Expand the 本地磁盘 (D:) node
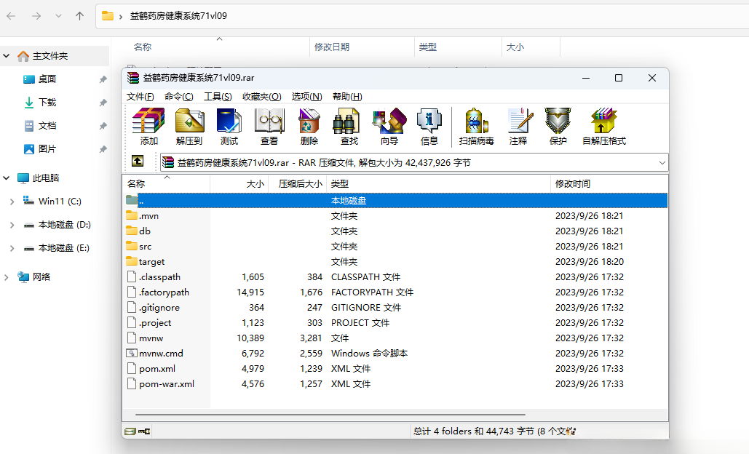 point(12,225)
